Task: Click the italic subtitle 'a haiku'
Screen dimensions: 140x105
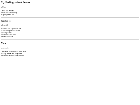Action: click(3, 7)
